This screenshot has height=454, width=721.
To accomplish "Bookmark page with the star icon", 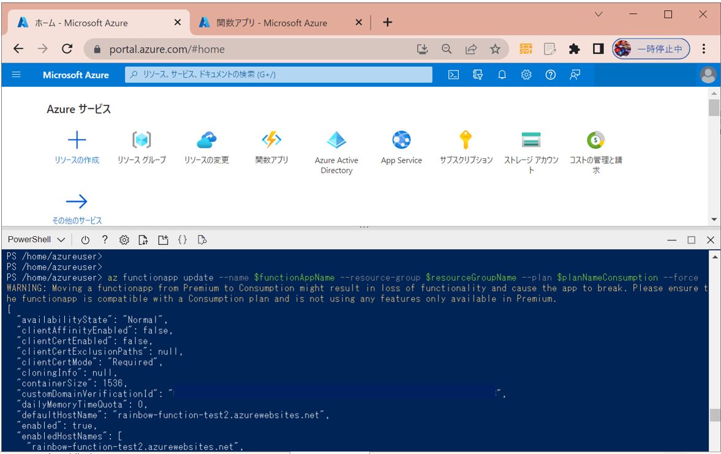I will point(495,49).
